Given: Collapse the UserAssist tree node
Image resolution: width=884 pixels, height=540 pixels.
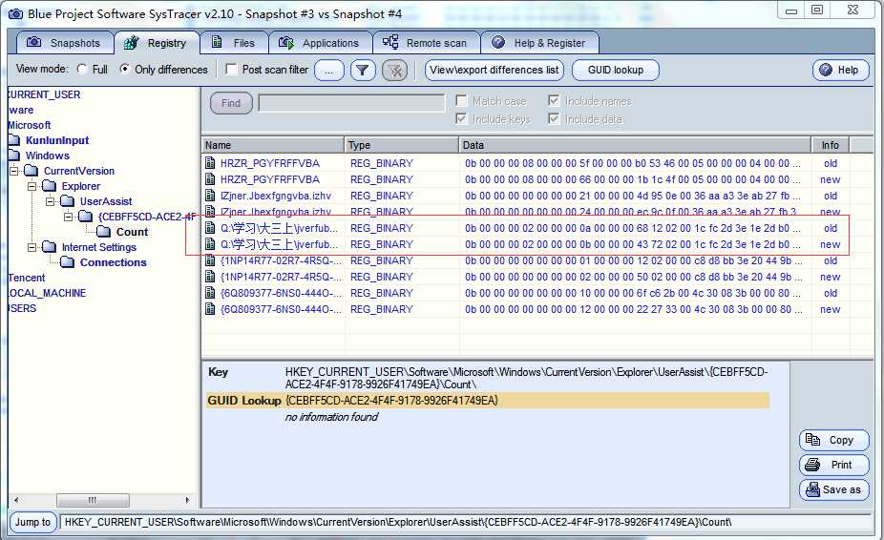Looking at the screenshot, I should point(50,200).
